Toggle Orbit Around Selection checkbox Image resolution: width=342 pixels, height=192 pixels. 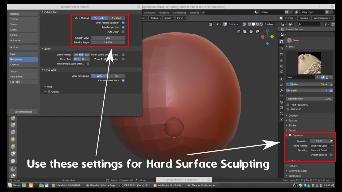pyautogui.click(x=123, y=23)
